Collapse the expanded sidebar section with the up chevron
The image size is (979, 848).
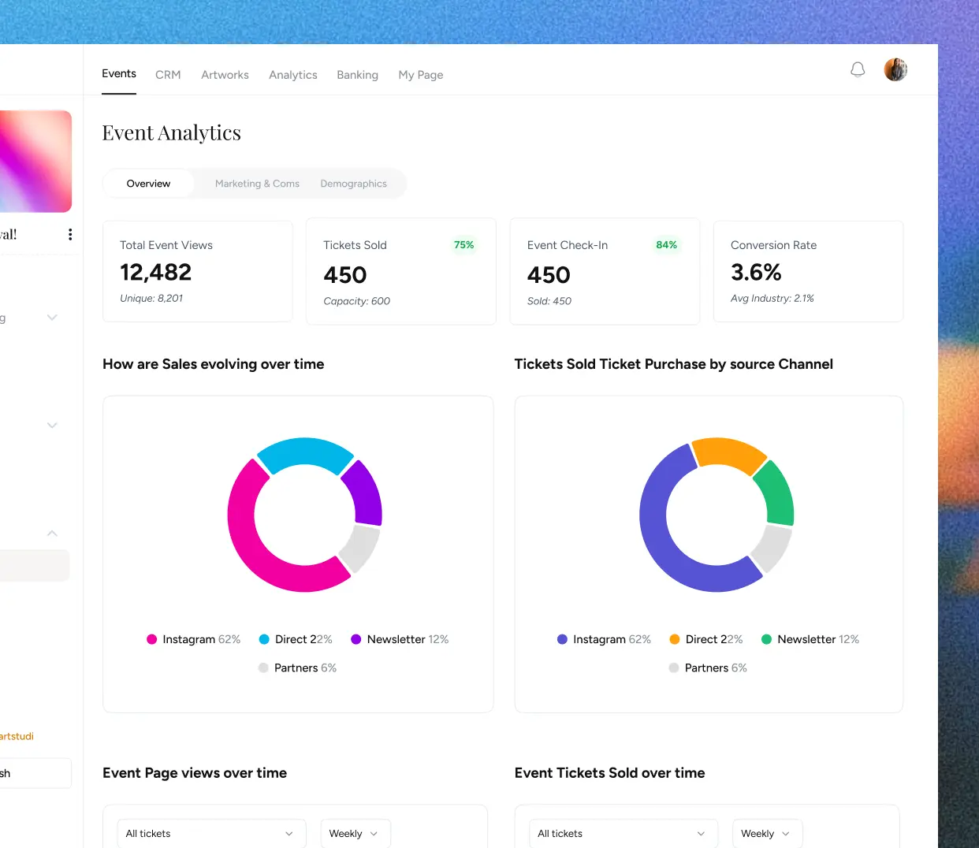52,533
